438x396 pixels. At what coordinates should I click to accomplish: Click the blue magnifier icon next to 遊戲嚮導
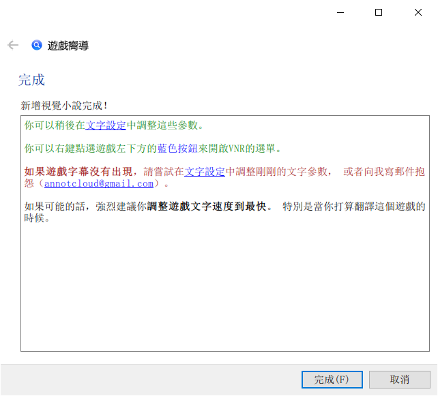(37, 45)
